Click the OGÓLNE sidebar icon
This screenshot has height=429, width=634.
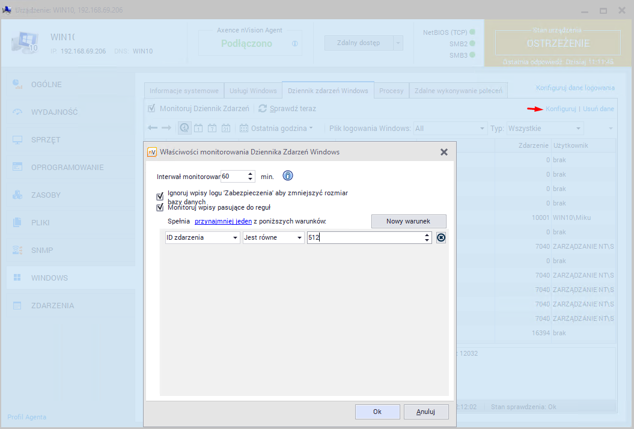pos(17,84)
